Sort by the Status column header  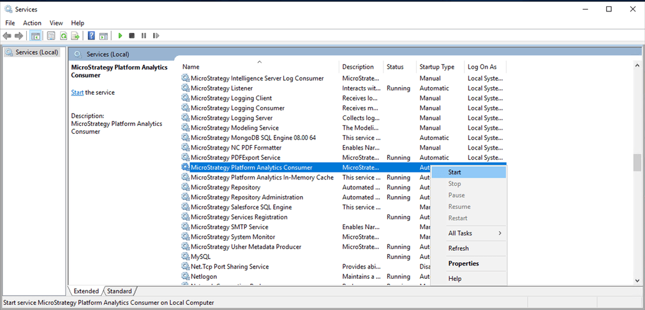click(400, 66)
